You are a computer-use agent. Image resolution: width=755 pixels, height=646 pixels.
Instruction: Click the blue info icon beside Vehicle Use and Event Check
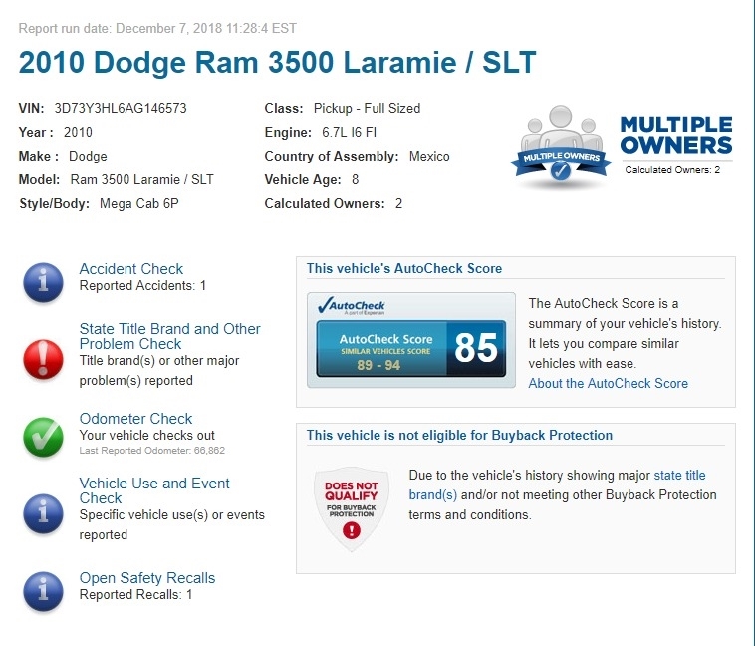(43, 510)
